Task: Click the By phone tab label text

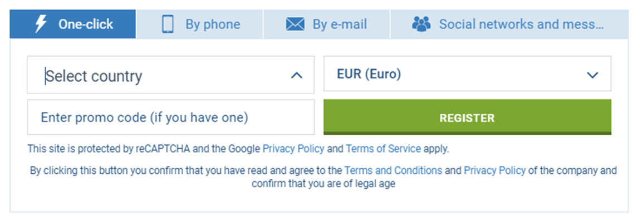Action: 213,25
